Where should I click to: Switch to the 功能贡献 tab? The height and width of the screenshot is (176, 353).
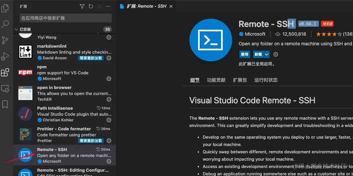[216, 80]
